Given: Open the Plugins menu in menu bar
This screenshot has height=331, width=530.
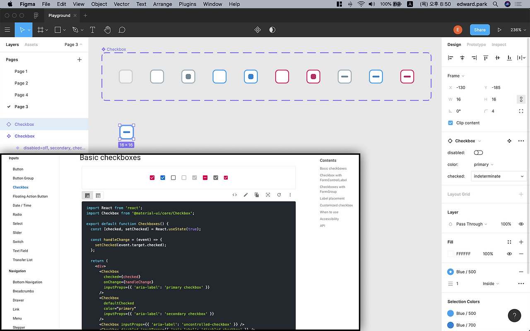Looking at the screenshot, I should 188,4.
